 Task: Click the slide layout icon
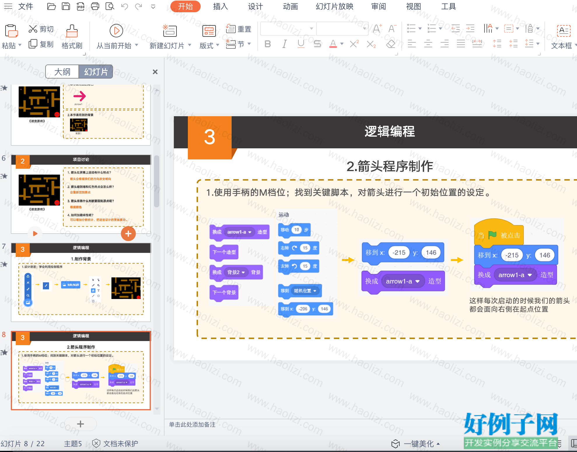pos(209,31)
